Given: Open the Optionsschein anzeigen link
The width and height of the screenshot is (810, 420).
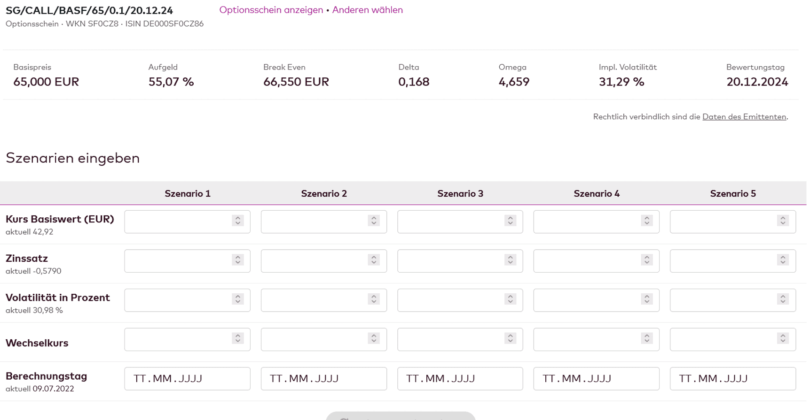Looking at the screenshot, I should point(271,10).
